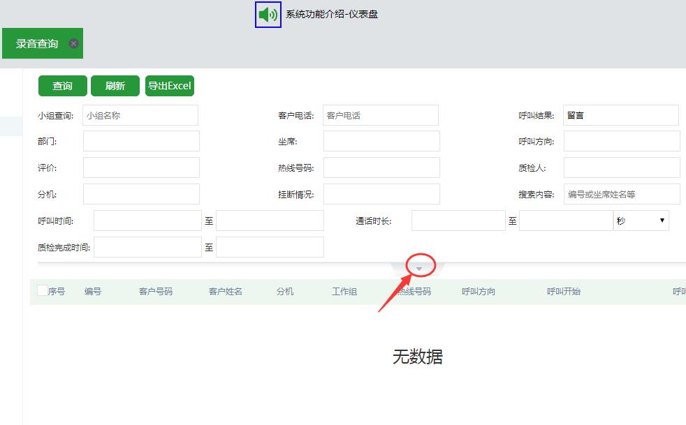This screenshot has width=686, height=425.
Task: Click the 热线号码 hotline number input
Action: pyautogui.click(x=380, y=167)
